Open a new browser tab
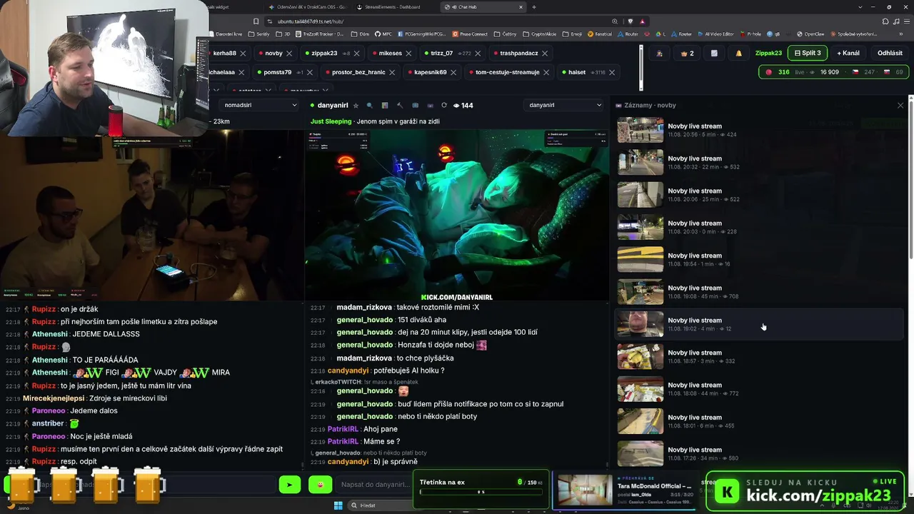 tap(534, 7)
